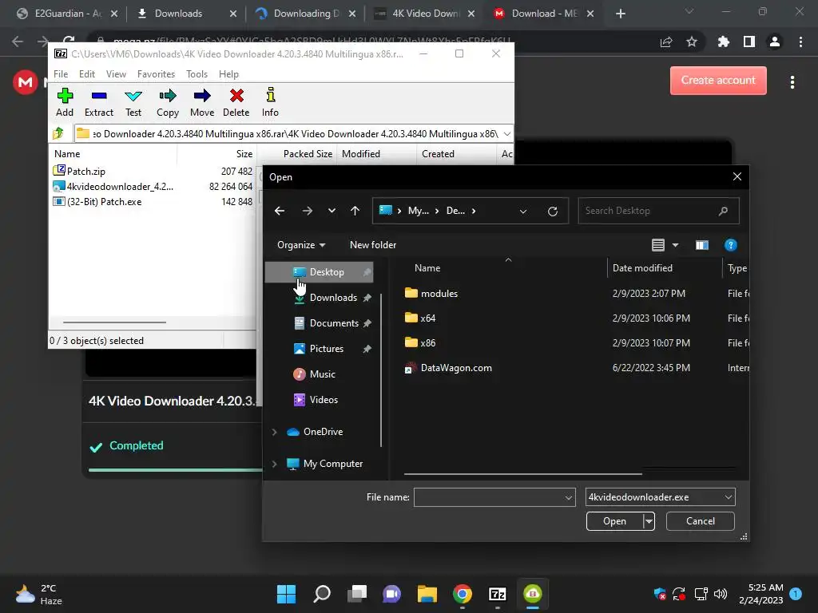This screenshot has height=613, width=818.
Task: Open the view options dropdown arrow
Action: pyautogui.click(x=675, y=245)
